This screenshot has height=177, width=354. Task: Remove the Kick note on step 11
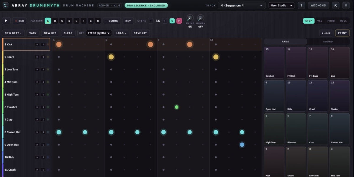click(x=190, y=45)
